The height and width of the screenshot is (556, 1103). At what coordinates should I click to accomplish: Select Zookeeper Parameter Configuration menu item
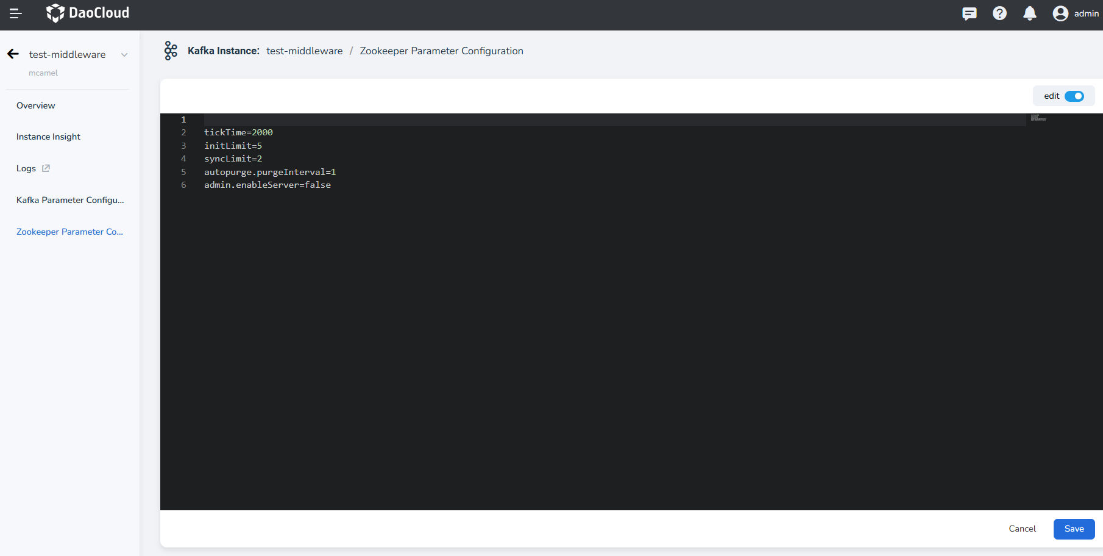[69, 232]
